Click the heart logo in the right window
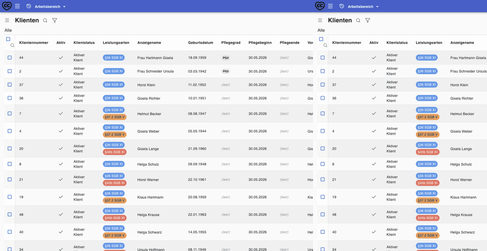The height and width of the screenshot is (251, 487). point(320,6)
